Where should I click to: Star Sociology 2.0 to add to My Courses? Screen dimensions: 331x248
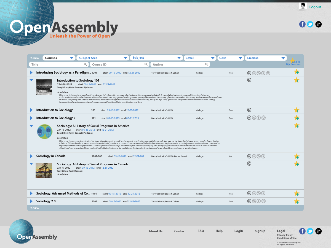coord(297,201)
